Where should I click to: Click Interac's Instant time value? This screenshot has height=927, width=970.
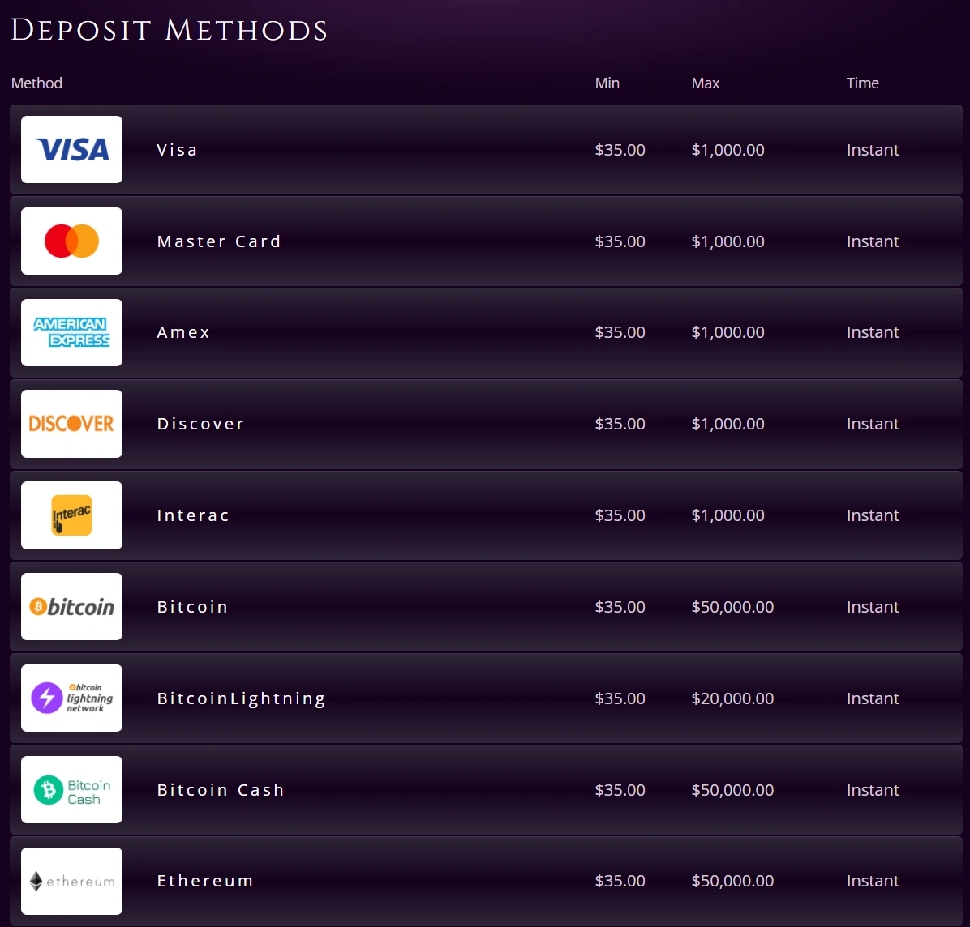[x=872, y=515]
